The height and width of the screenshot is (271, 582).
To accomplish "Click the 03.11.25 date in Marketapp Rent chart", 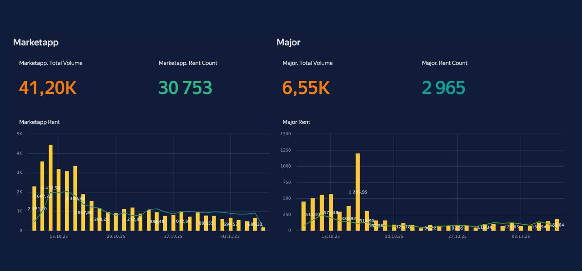I will pyautogui.click(x=231, y=237).
